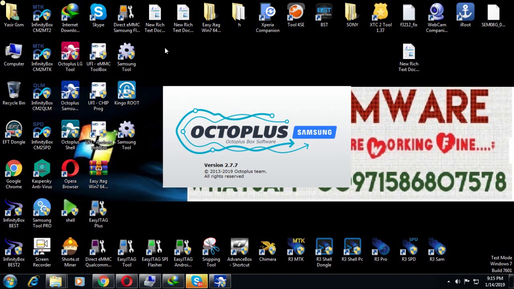The image size is (514, 289).
Task: Launch WebCam Companion shortcut
Action: (x=436, y=19)
